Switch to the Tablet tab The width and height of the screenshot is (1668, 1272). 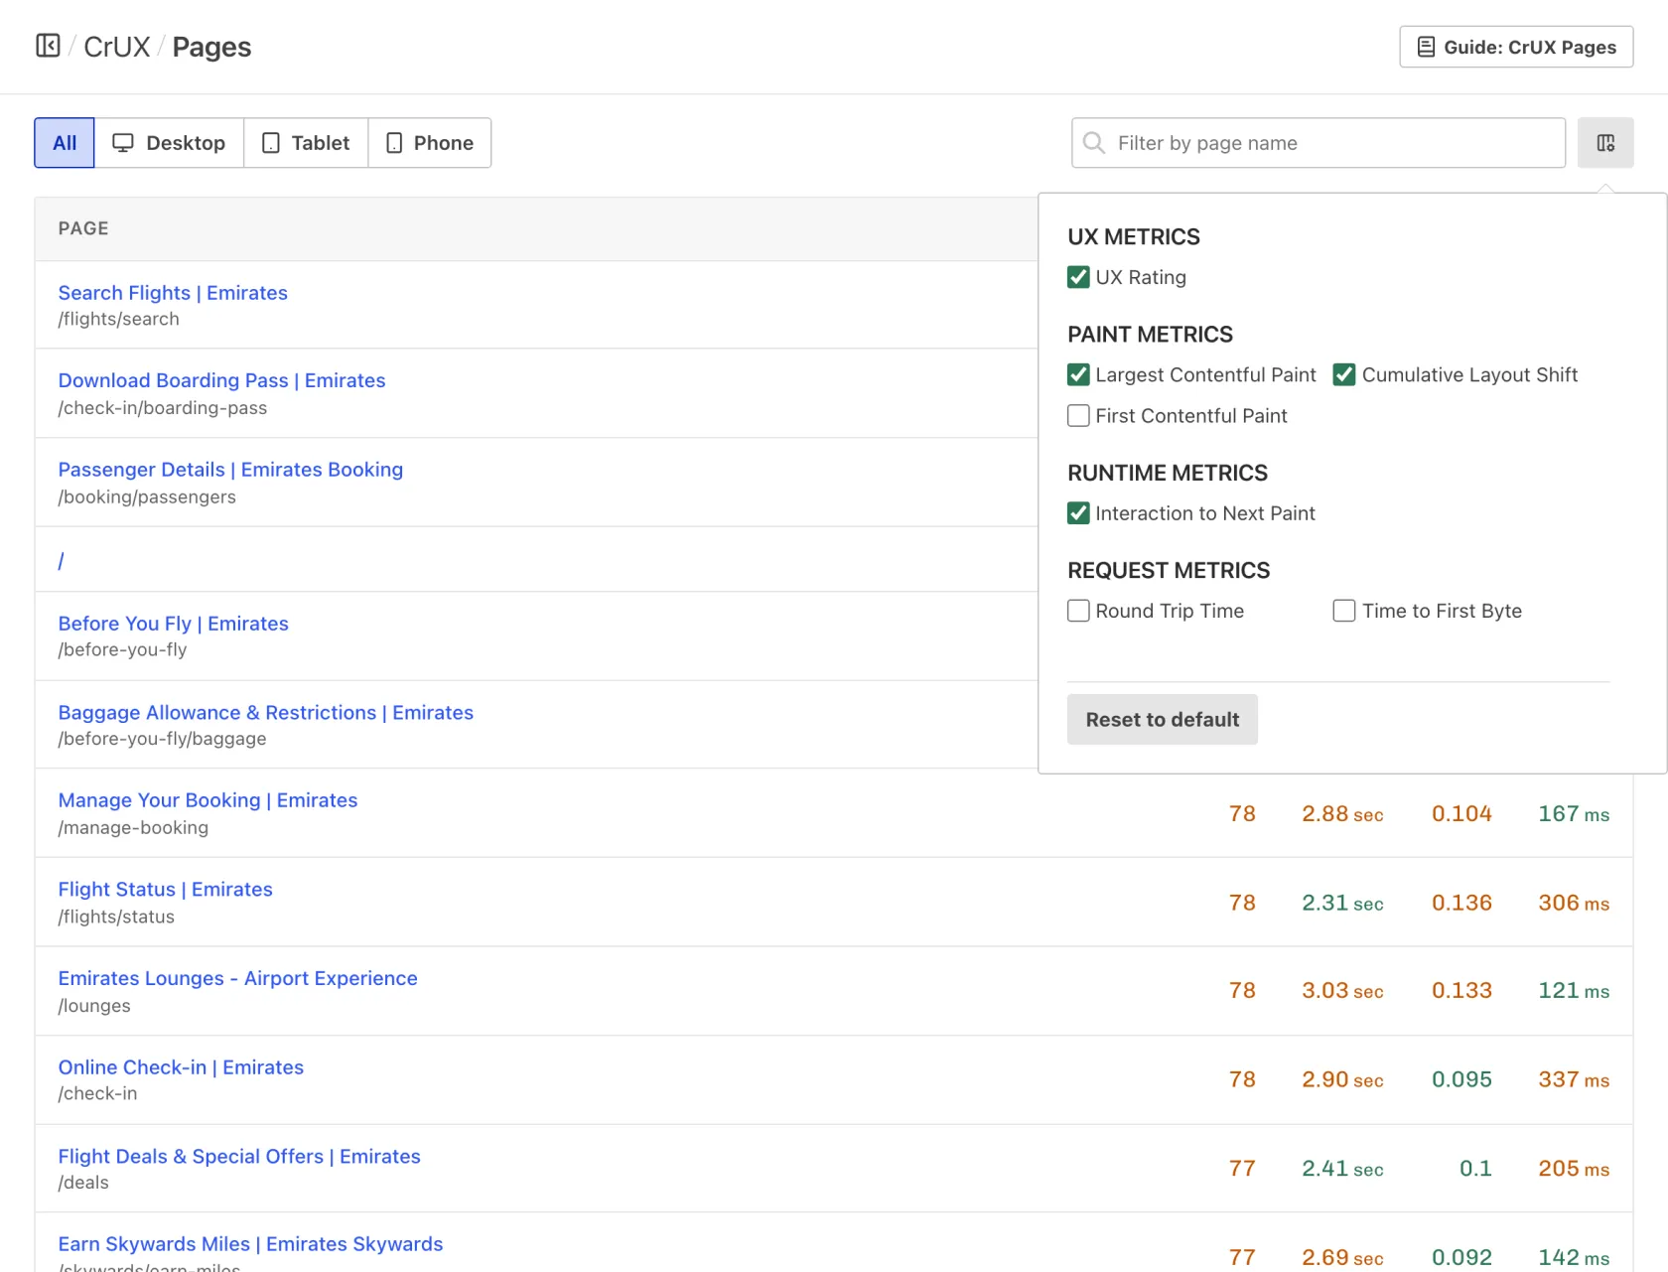pos(306,143)
